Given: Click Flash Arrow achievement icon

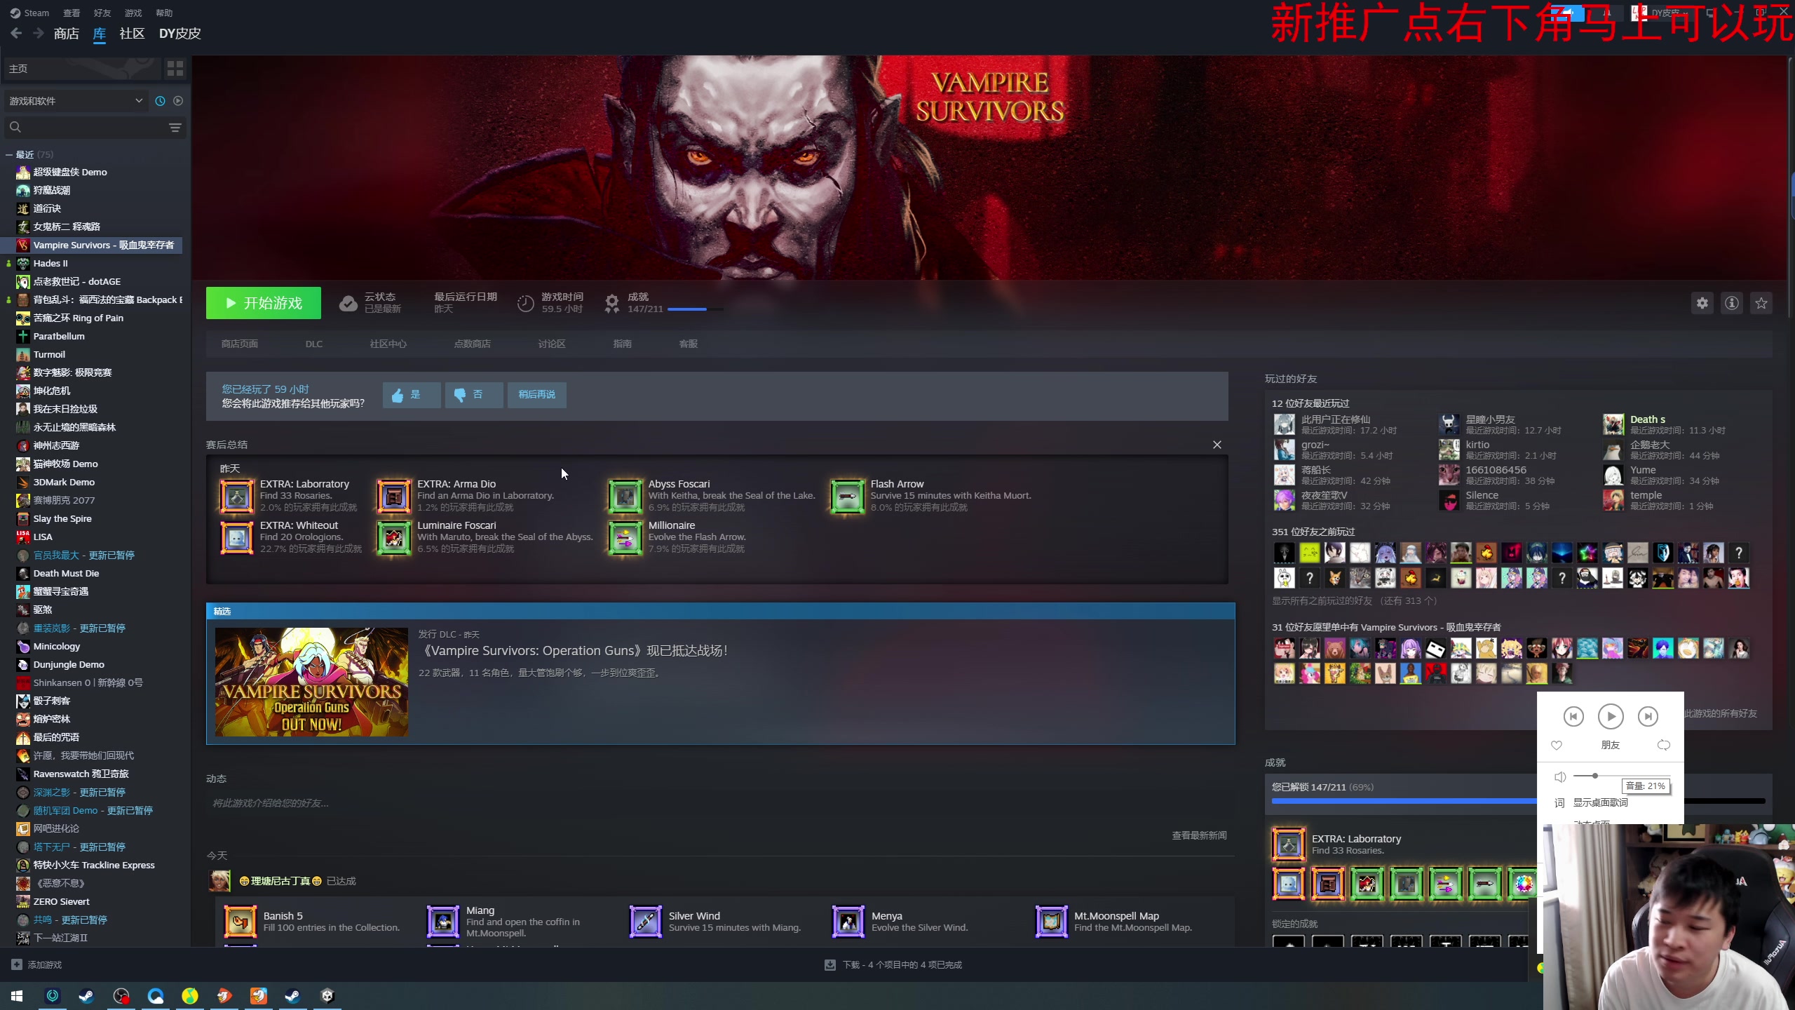Looking at the screenshot, I should coord(848,496).
